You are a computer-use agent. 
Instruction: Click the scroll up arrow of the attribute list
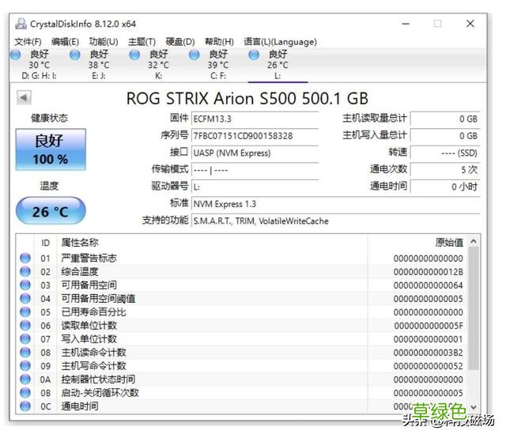(x=474, y=241)
